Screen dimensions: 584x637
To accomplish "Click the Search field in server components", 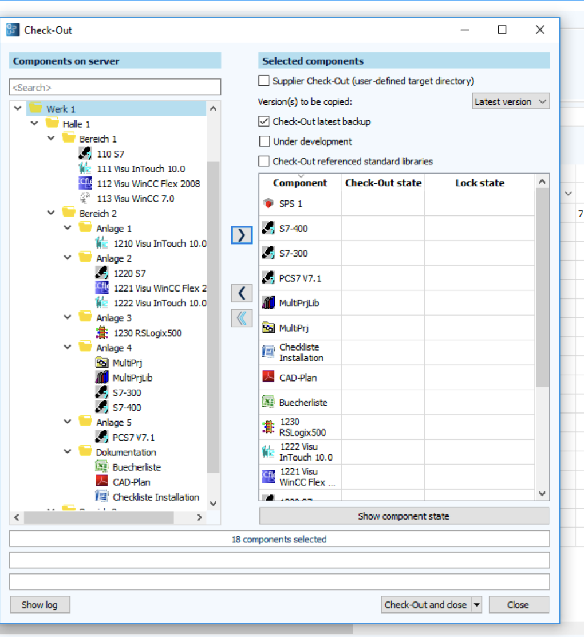I will click(115, 87).
